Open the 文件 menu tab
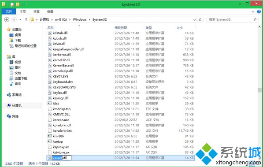 tap(9, 11)
